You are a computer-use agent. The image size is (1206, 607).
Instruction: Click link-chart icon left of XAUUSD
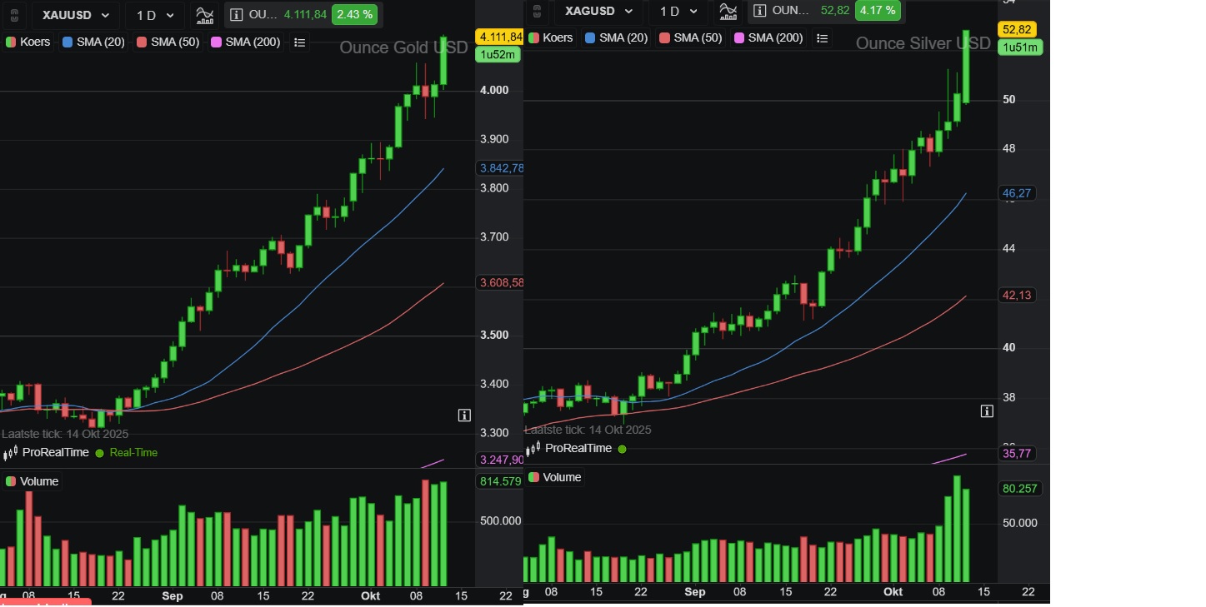point(13,15)
